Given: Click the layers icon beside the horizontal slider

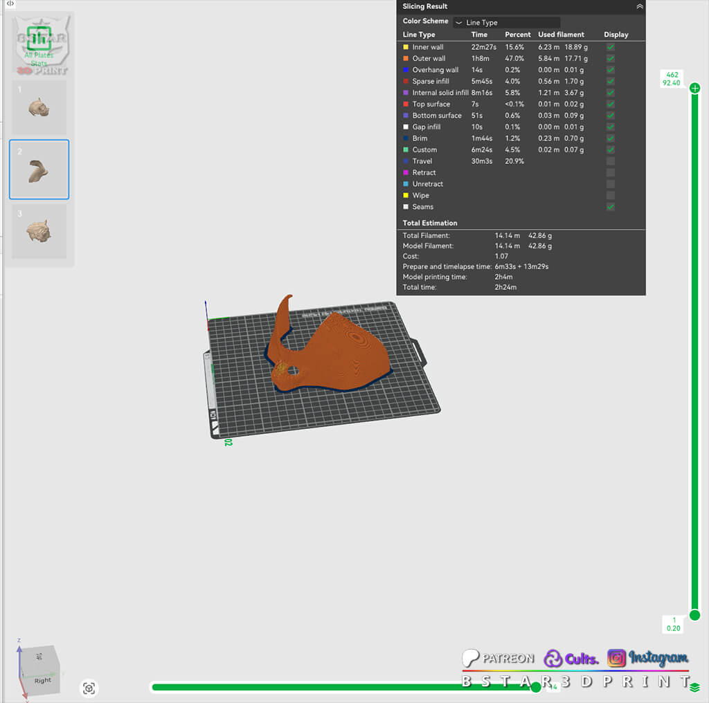Looking at the screenshot, I should 694,688.
